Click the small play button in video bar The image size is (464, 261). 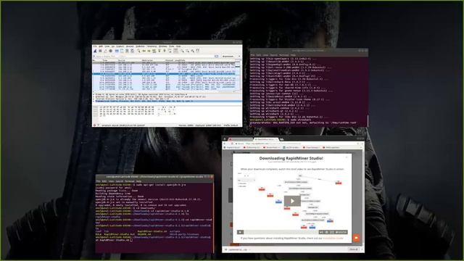pos(240,232)
